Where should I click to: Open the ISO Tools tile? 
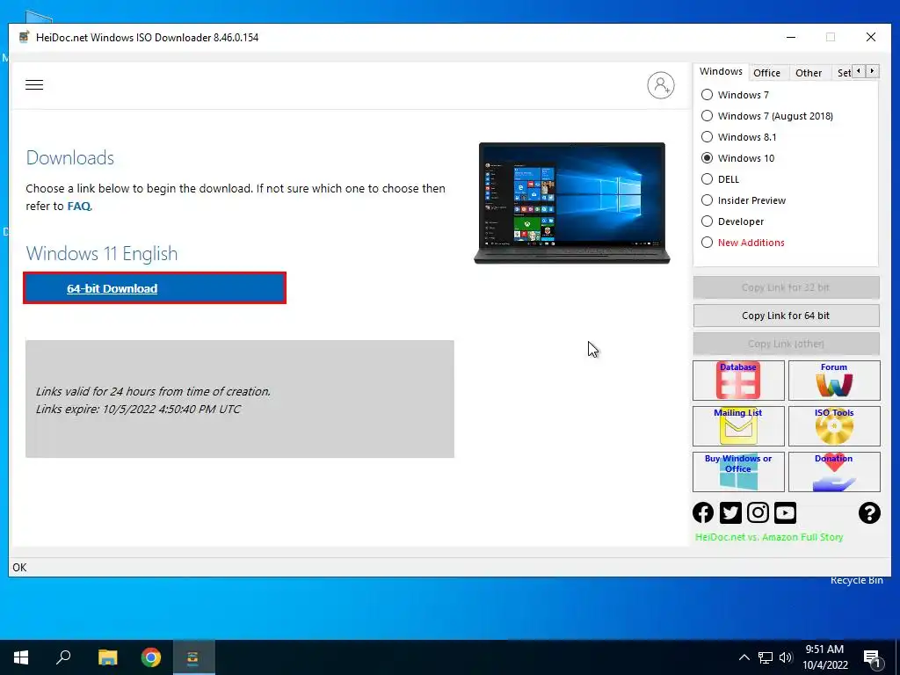(x=834, y=426)
